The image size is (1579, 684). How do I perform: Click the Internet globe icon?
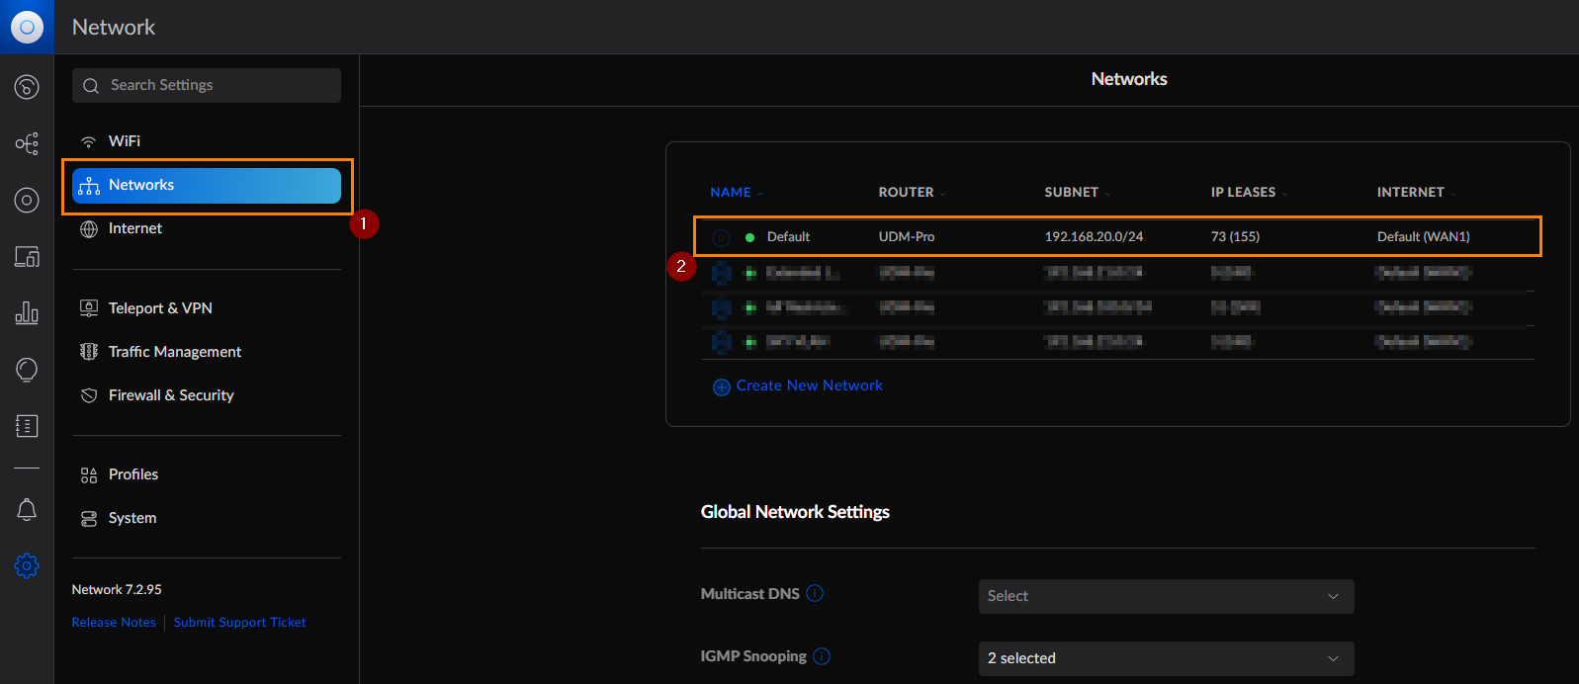coord(89,228)
